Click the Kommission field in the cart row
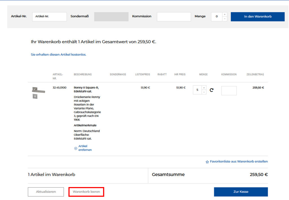The width and height of the screenshot is (289, 200). (229, 91)
